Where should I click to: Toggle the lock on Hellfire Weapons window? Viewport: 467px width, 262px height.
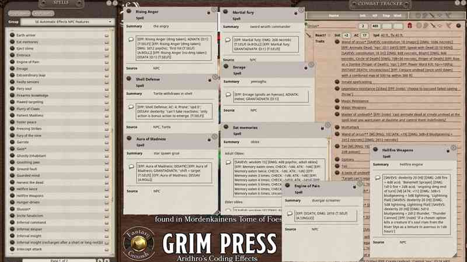coord(447,150)
